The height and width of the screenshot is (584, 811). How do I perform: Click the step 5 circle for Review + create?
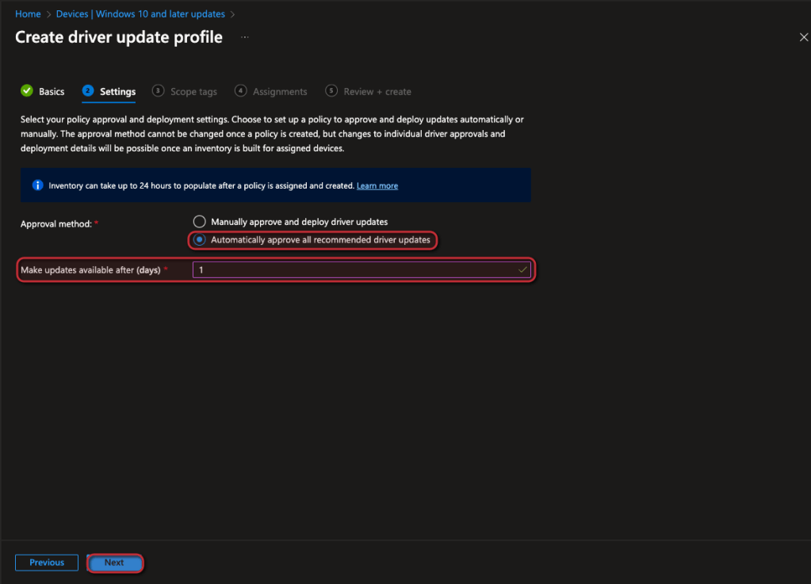331,91
